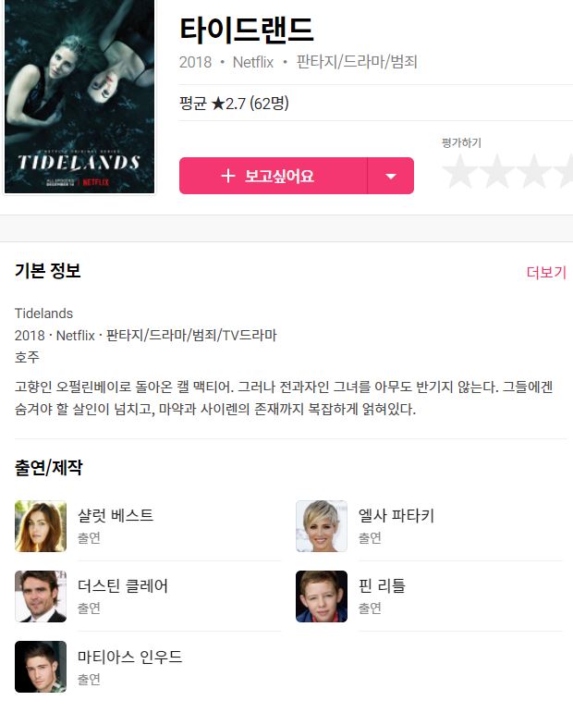Select cast member name 샬럿 베스트

coord(116,515)
